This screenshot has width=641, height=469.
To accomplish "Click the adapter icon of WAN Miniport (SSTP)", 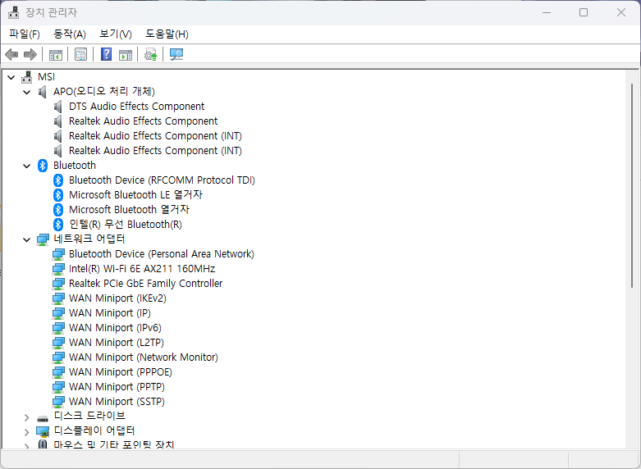I will [58, 402].
